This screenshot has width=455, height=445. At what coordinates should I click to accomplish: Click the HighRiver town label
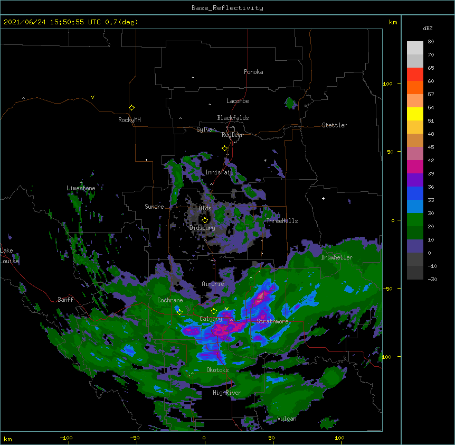point(227,393)
